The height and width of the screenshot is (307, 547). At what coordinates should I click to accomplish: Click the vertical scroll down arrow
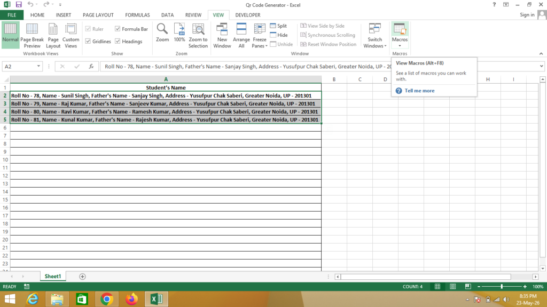(x=543, y=269)
